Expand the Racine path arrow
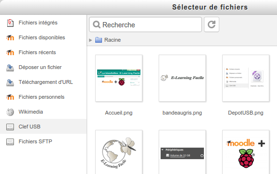The image size is (277, 174). point(90,40)
